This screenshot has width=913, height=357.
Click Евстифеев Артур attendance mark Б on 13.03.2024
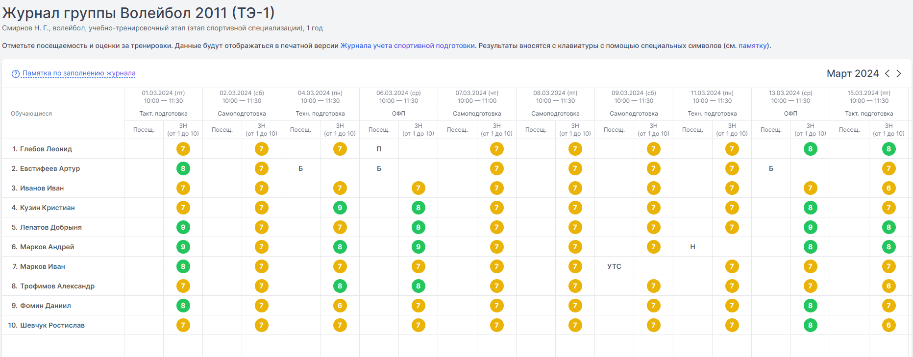tap(771, 168)
